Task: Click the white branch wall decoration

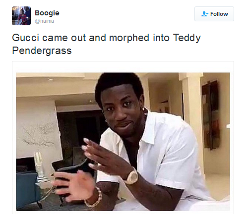Action: [39, 135]
